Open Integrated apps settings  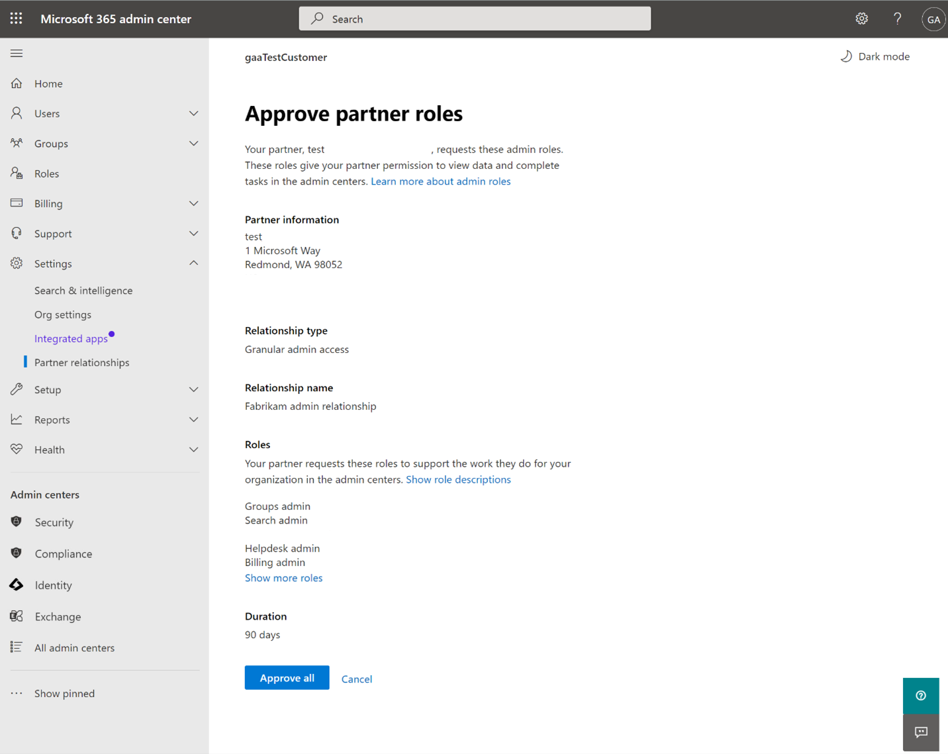click(71, 338)
